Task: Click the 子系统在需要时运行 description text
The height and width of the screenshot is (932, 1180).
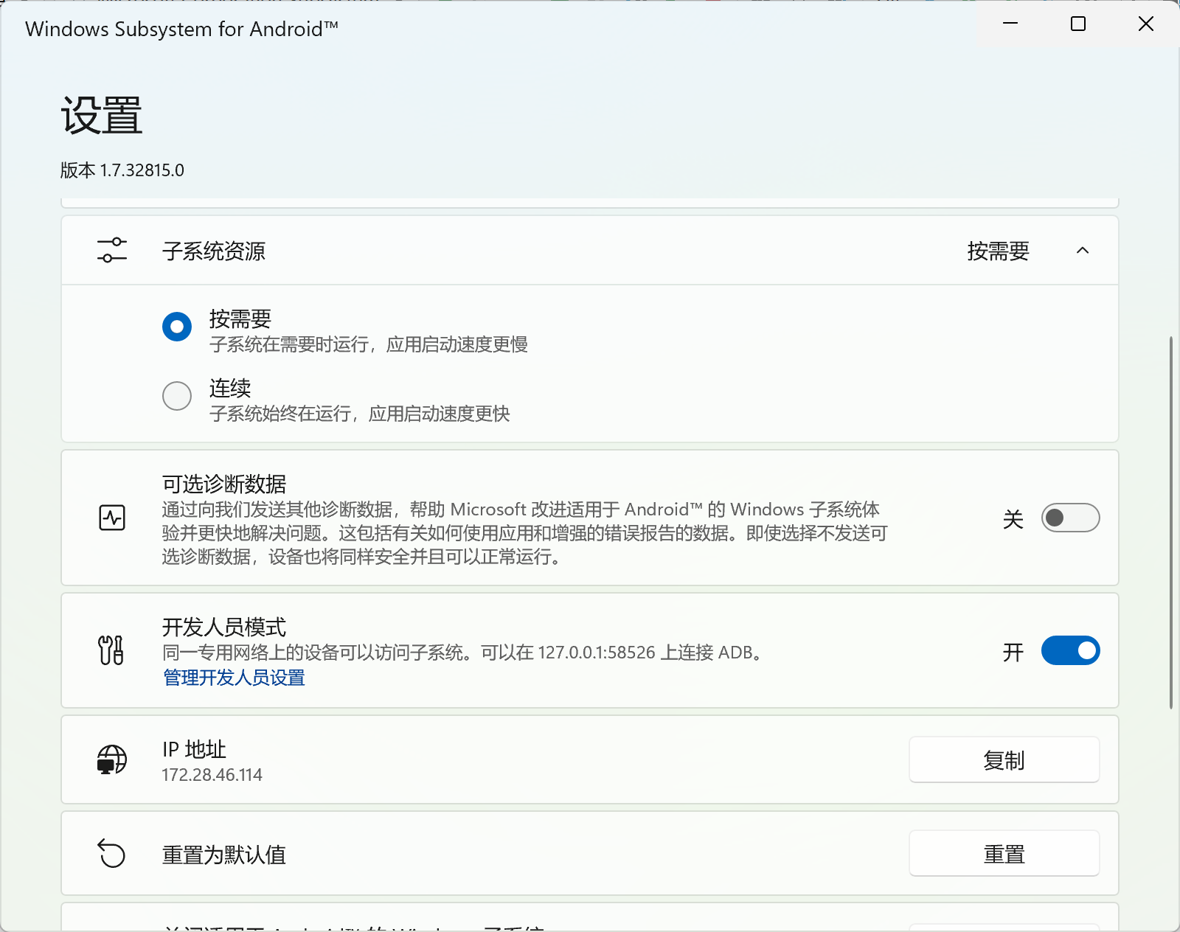Action: click(x=369, y=344)
